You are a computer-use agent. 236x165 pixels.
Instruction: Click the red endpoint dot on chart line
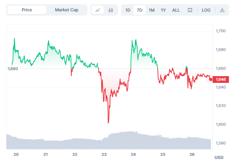pyautogui.click(x=211, y=79)
